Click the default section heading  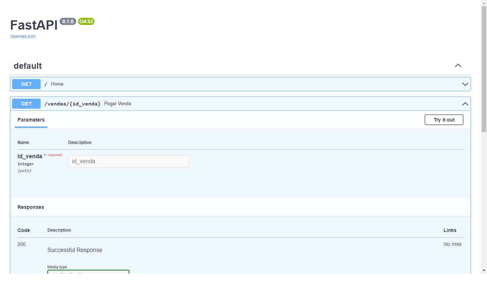click(28, 66)
